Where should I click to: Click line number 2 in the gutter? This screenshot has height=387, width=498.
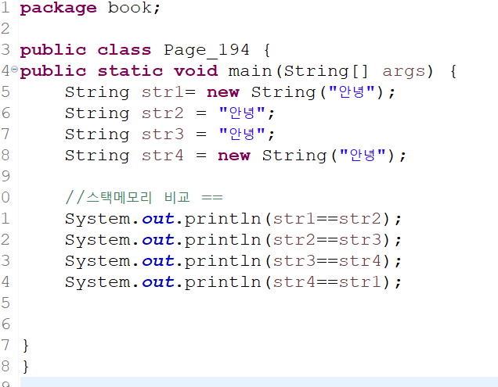click(5, 29)
